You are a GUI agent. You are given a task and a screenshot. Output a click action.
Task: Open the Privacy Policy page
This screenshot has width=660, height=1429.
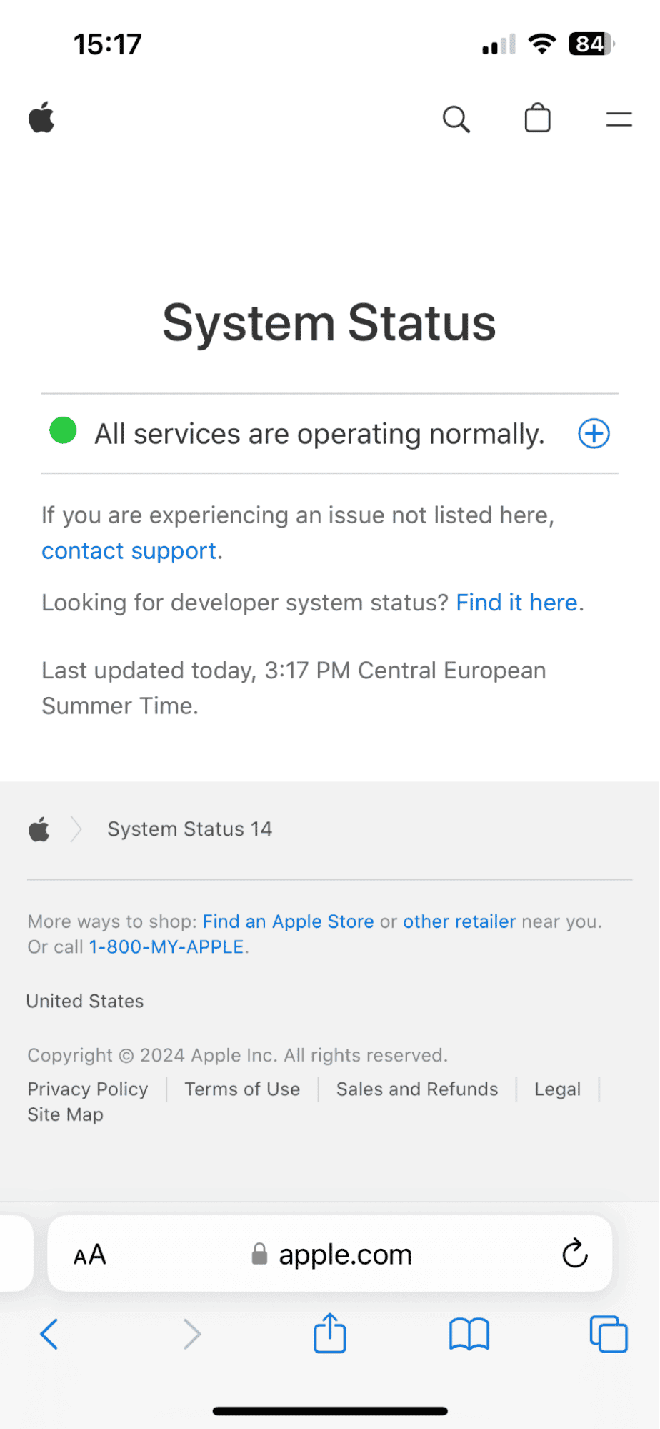87,1089
